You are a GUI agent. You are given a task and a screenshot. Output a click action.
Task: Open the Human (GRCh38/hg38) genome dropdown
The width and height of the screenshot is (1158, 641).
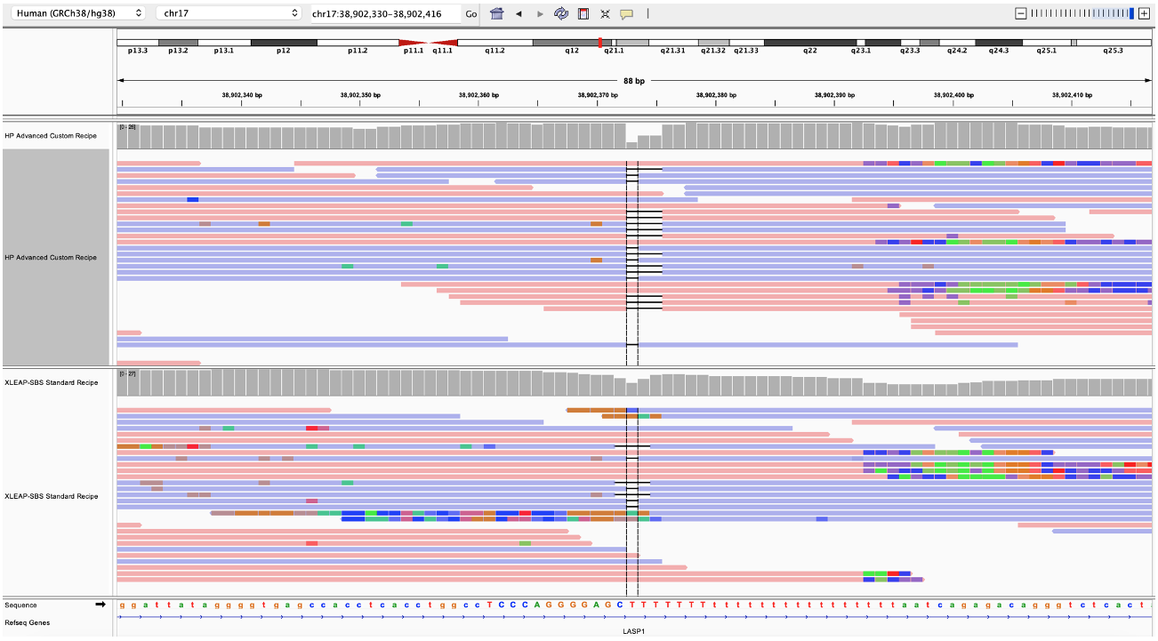pos(76,13)
